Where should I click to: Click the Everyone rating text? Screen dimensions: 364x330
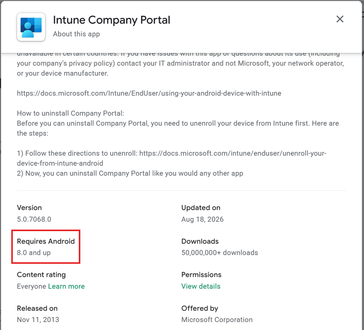(x=32, y=286)
